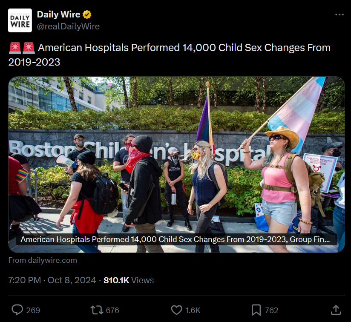Click the 762 bookmarks count
The width and height of the screenshot is (351, 322).
(271, 310)
